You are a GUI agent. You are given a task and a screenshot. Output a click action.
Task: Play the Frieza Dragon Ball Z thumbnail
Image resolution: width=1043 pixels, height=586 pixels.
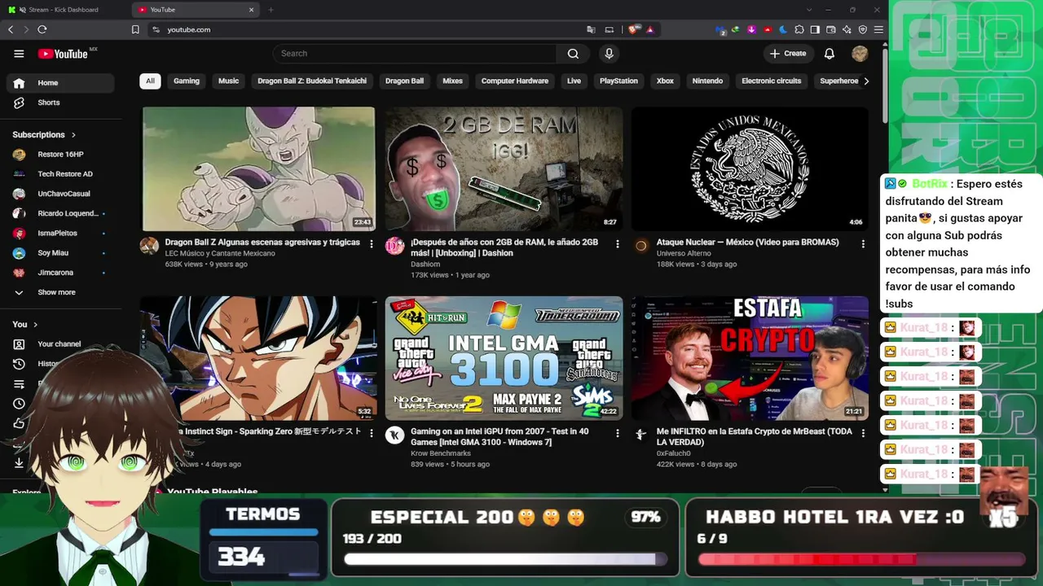click(259, 169)
